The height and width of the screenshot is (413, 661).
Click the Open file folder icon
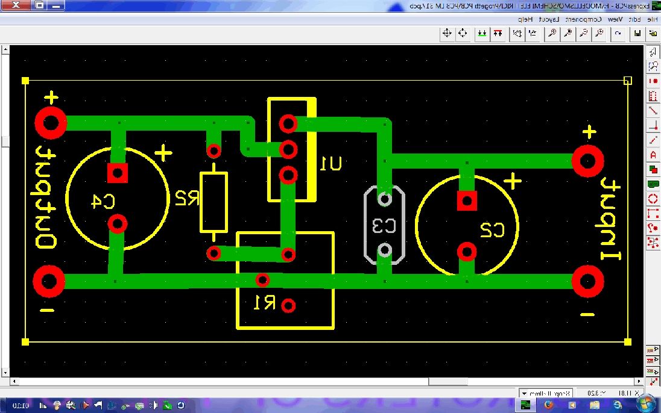click(653, 34)
